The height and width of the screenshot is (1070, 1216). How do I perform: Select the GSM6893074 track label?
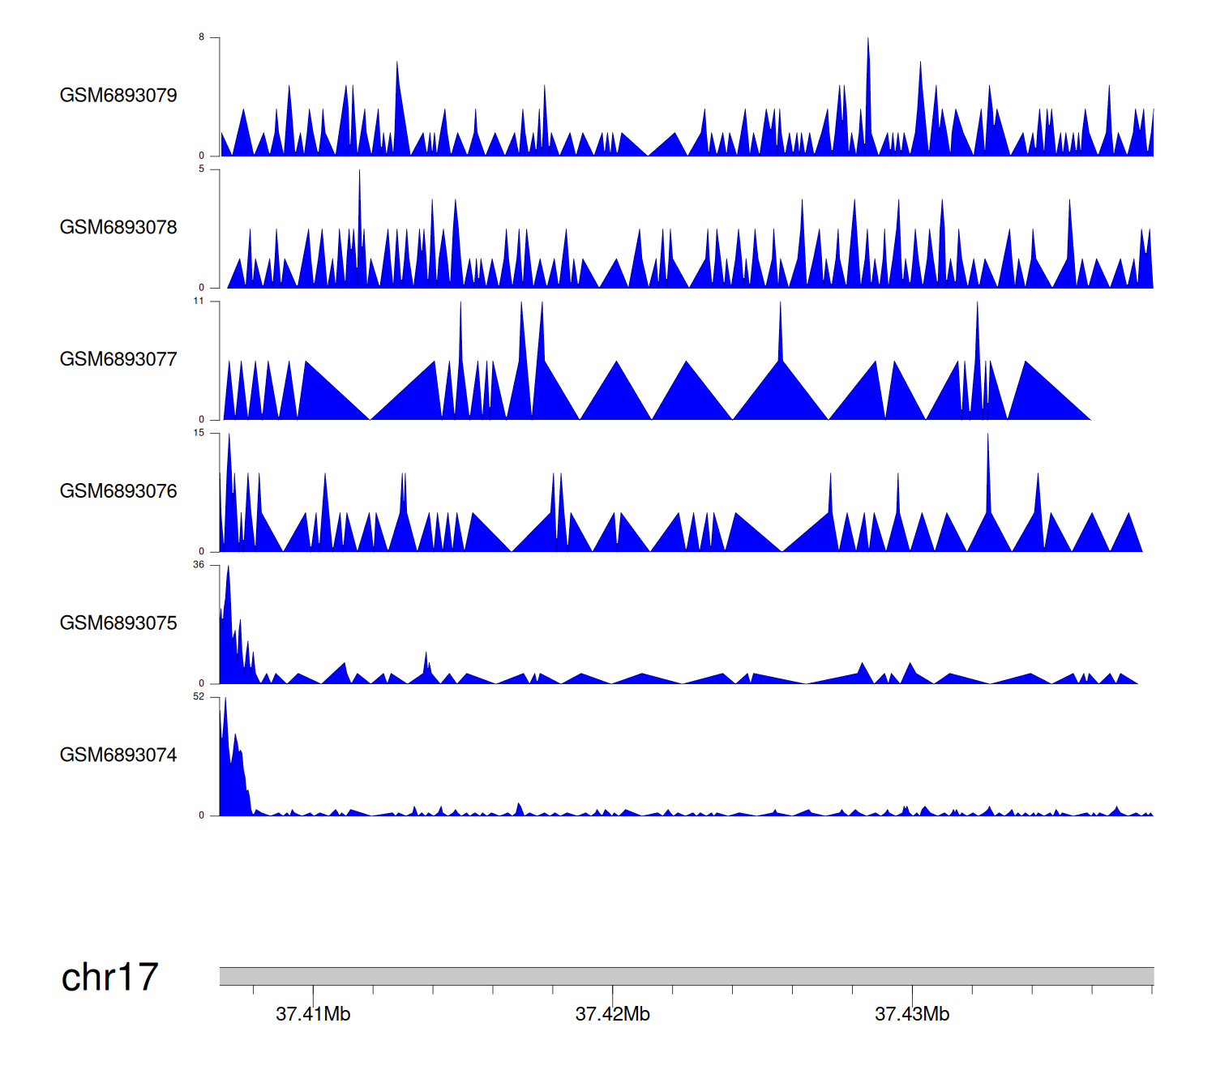click(118, 755)
